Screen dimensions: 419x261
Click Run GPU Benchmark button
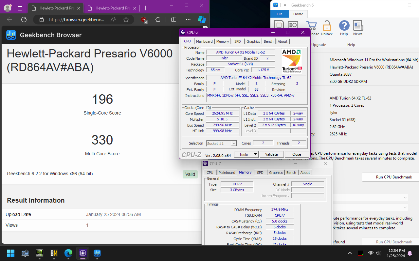tap(394, 242)
